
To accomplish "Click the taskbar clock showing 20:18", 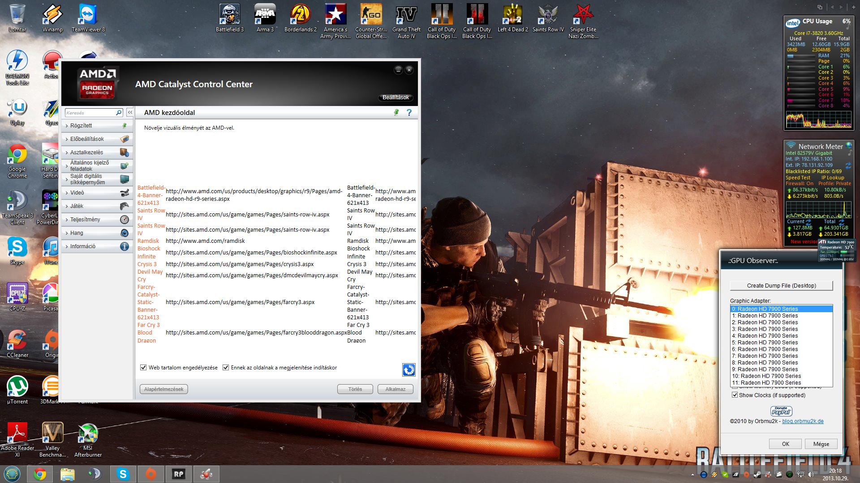I will pos(835,474).
